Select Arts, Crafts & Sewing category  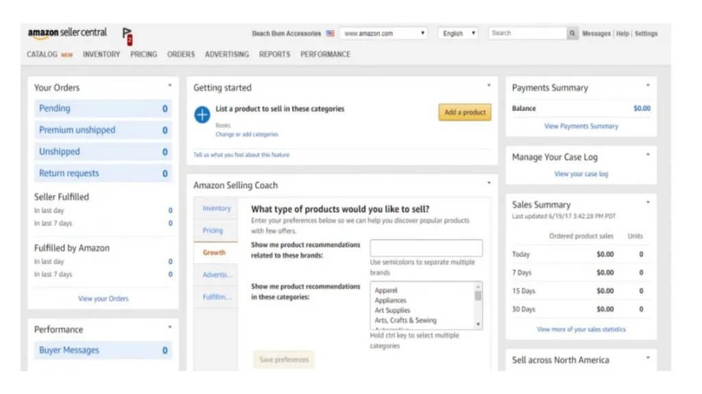406,321
